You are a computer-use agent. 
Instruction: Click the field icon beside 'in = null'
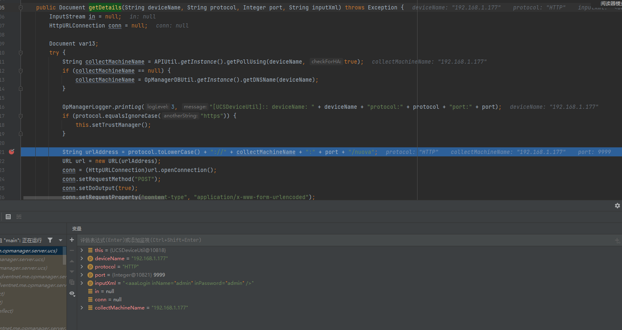90,291
